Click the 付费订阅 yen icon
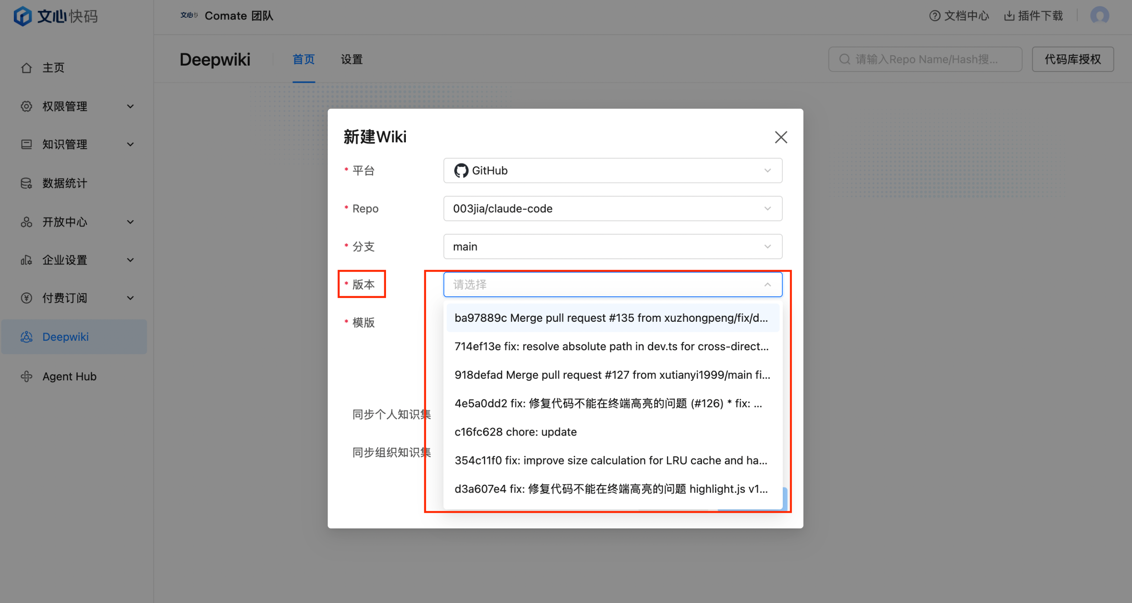This screenshot has height=603, width=1132. click(26, 298)
